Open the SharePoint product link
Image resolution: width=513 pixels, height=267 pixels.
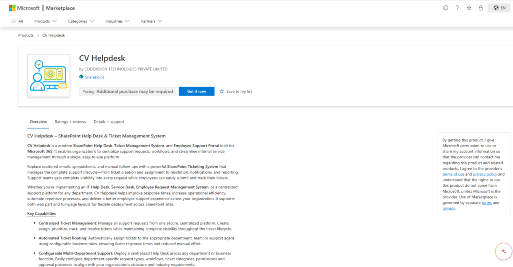click(x=94, y=77)
